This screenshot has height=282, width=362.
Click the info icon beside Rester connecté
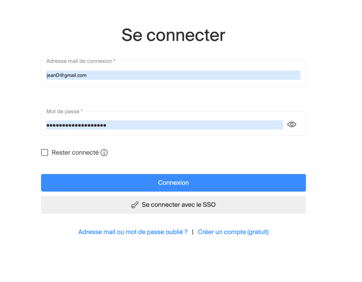coord(104,153)
